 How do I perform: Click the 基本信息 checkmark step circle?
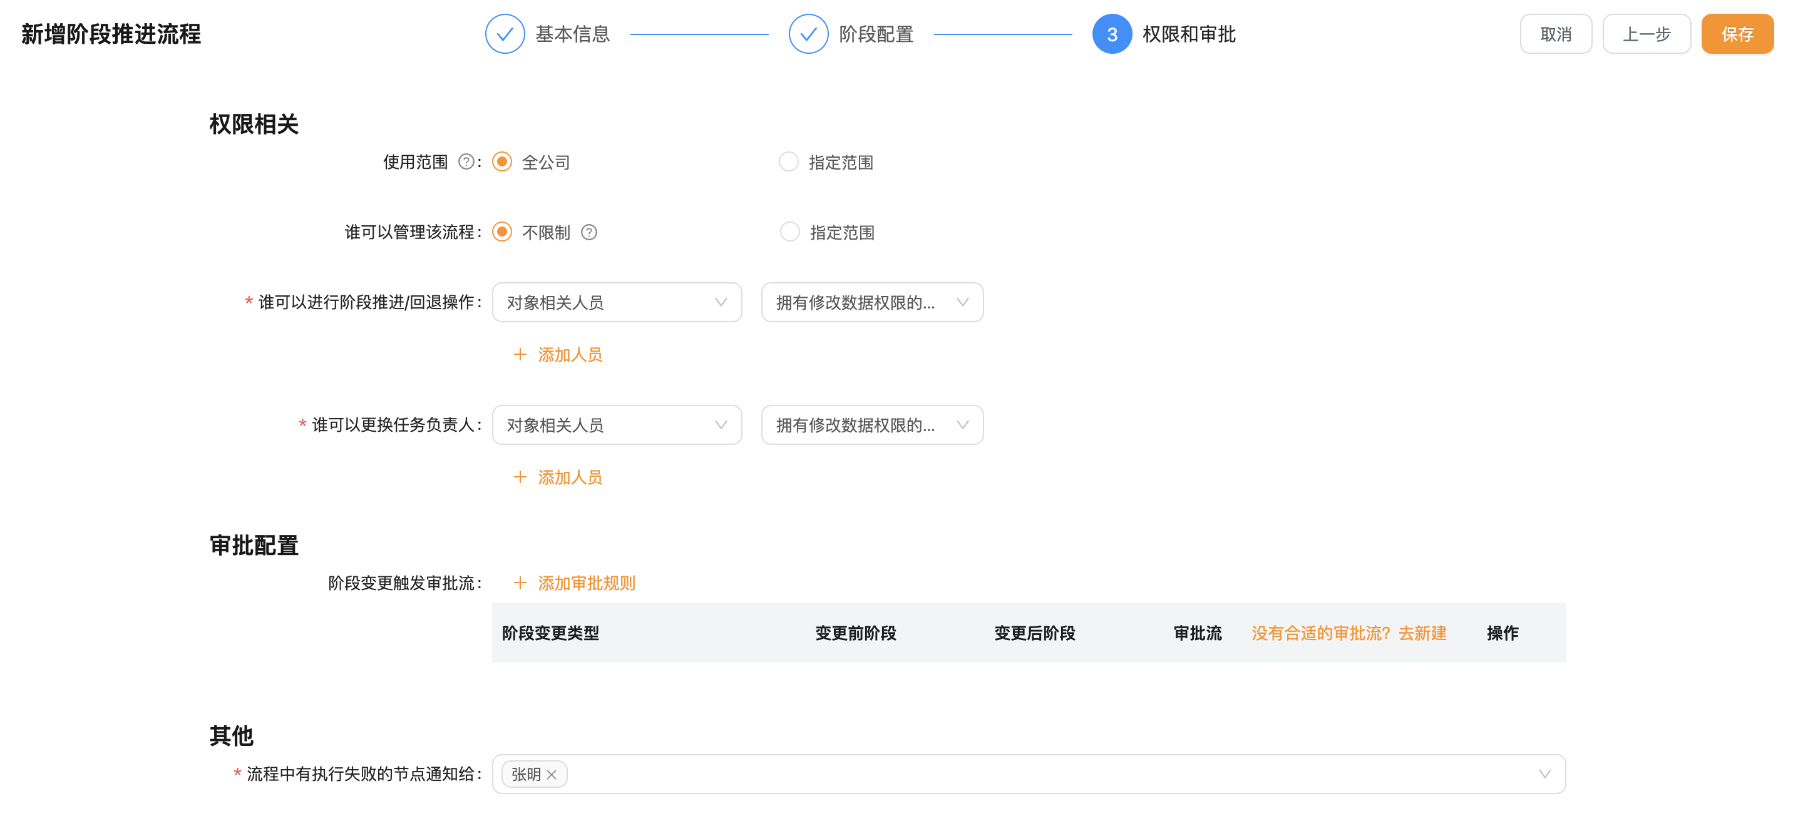coord(505,34)
